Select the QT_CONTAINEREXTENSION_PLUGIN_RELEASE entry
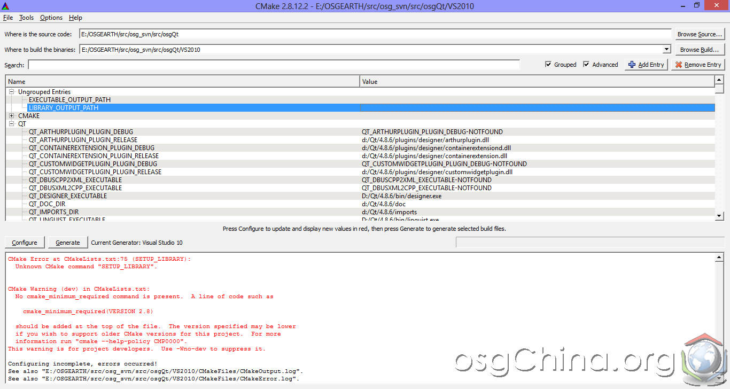 94,156
